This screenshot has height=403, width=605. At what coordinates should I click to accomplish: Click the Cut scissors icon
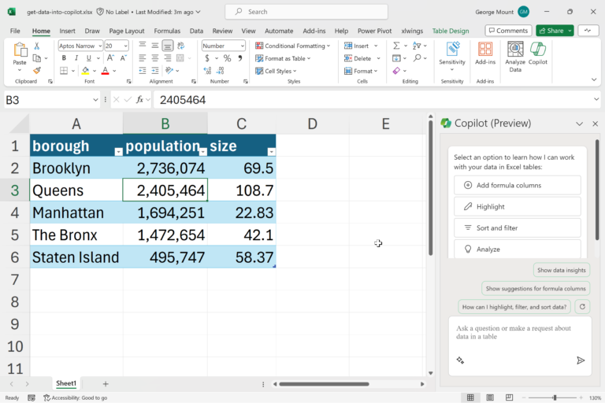(x=36, y=46)
